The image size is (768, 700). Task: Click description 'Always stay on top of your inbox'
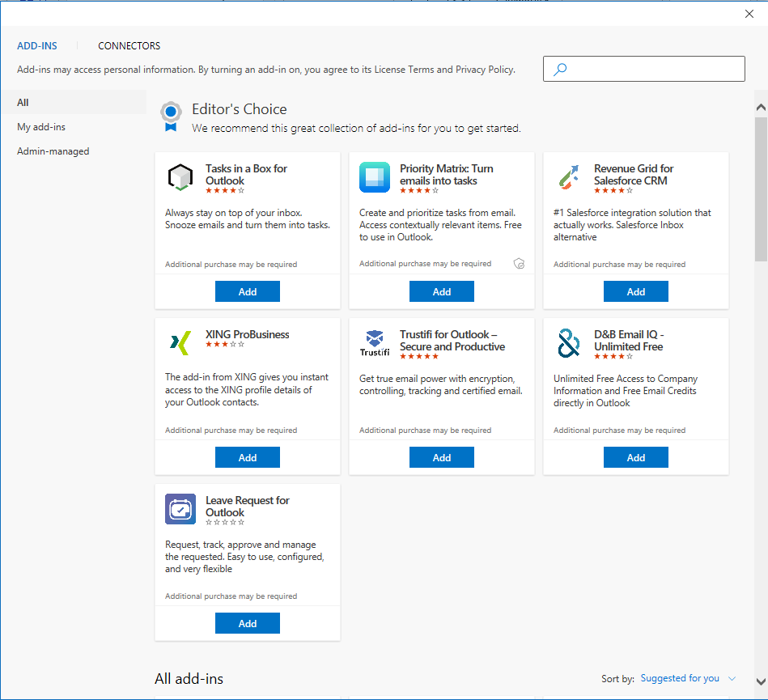tap(248, 219)
